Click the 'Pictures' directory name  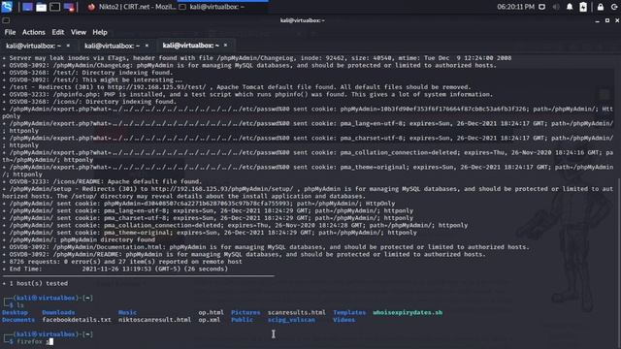click(245, 312)
